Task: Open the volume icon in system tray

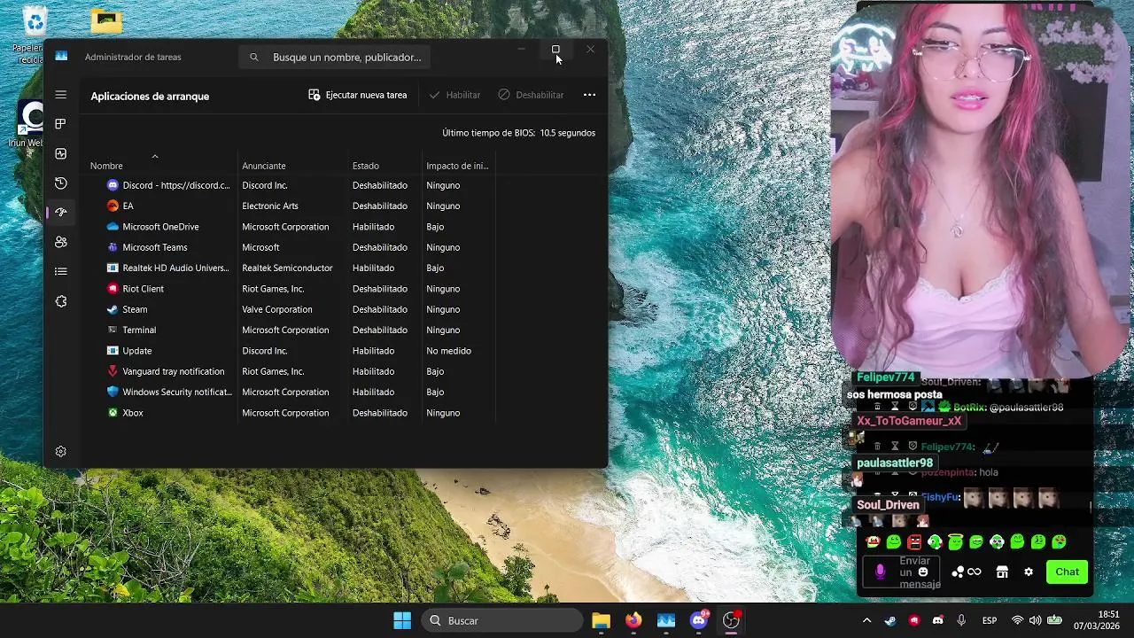Action: [x=1035, y=620]
